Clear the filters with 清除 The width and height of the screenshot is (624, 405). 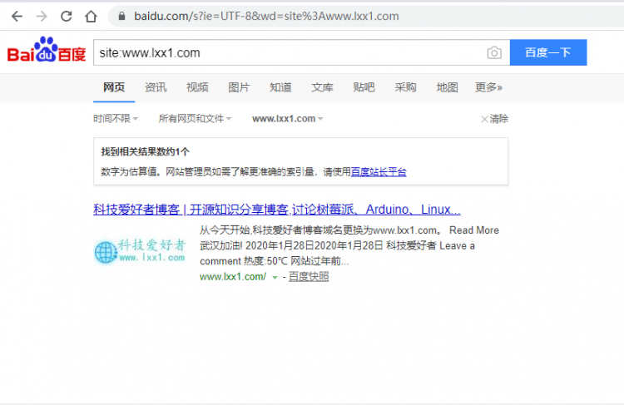[x=495, y=119]
